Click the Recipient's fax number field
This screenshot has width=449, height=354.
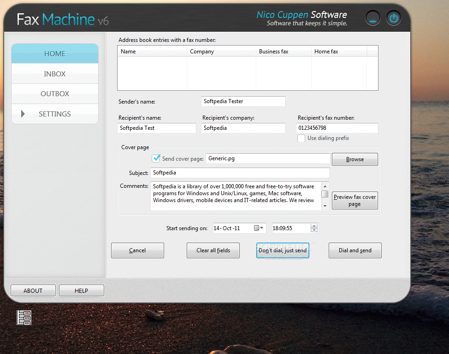point(337,128)
